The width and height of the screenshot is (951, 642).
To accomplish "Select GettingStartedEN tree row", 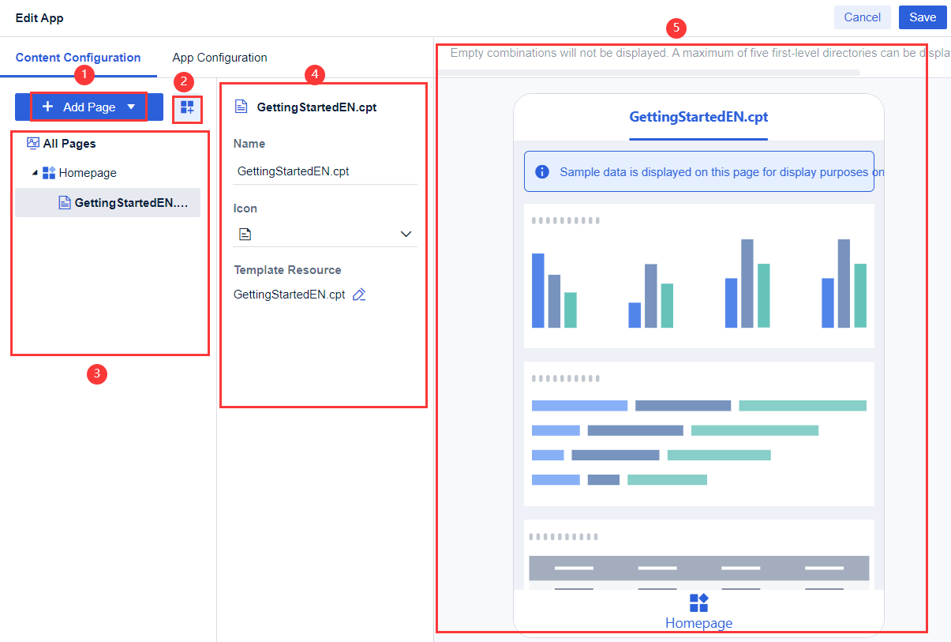I will click(107, 203).
